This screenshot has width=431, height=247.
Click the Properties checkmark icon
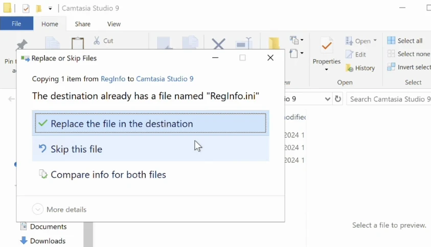(x=327, y=46)
